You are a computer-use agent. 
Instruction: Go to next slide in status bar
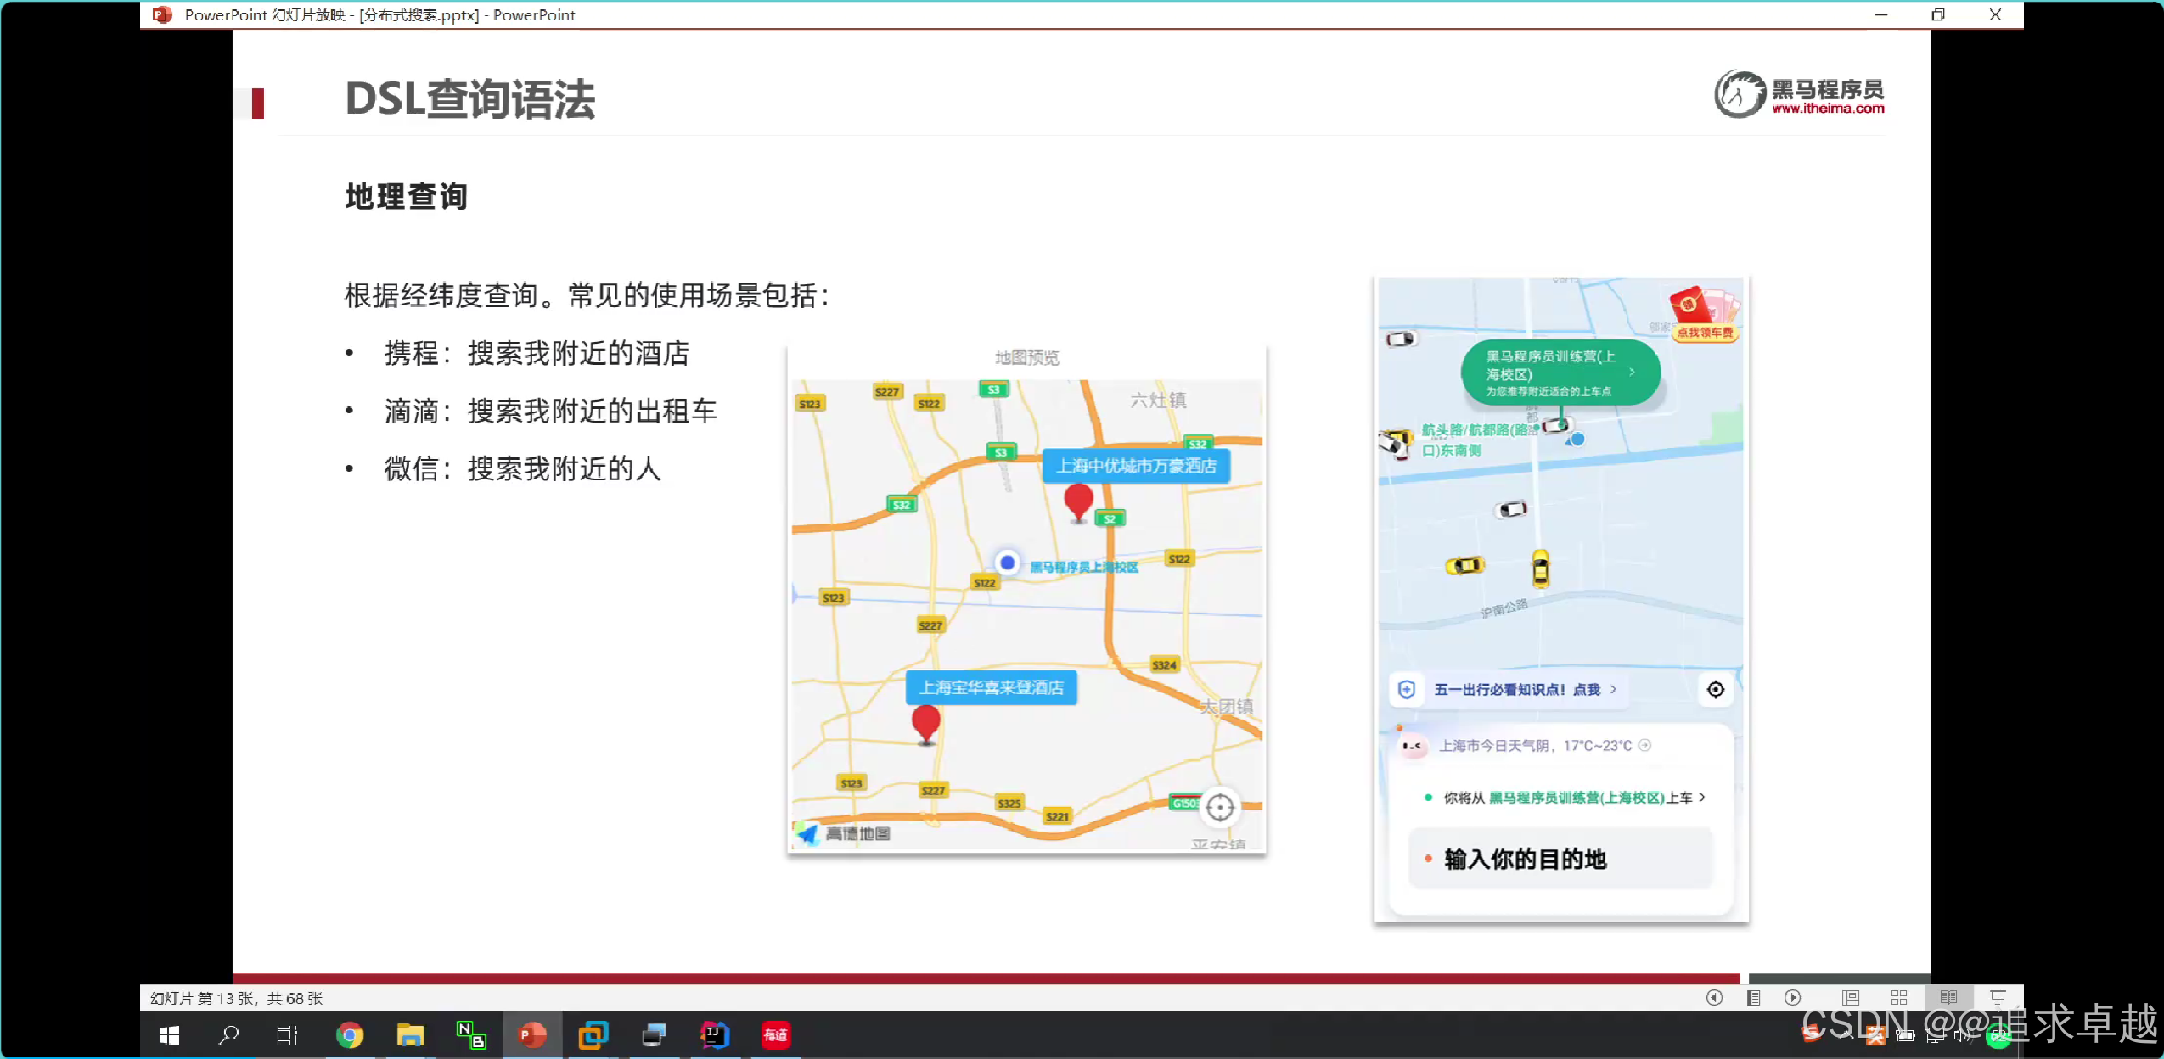(1793, 998)
